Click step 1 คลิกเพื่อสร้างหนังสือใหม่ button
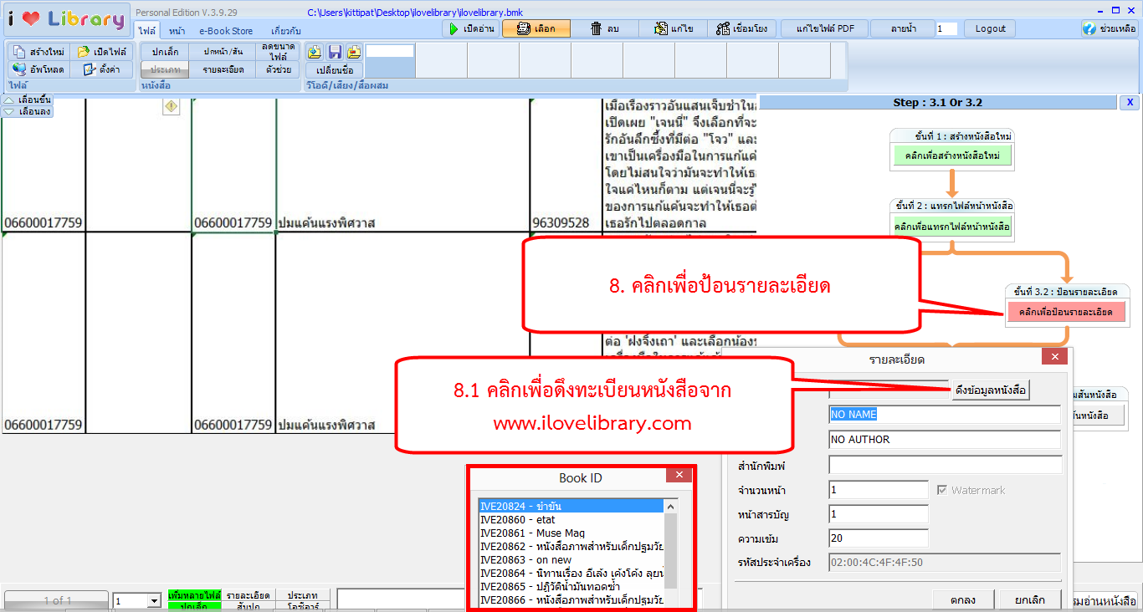This screenshot has width=1143, height=612. click(952, 156)
